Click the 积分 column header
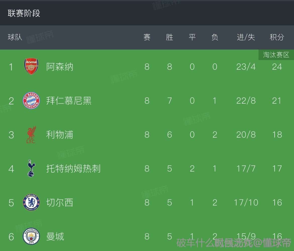 277,37
